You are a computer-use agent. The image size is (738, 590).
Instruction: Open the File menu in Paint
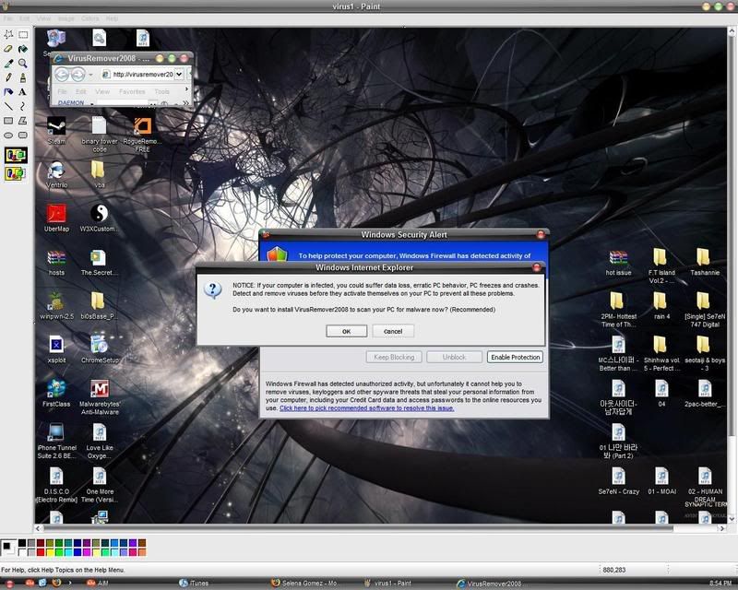click(8, 18)
